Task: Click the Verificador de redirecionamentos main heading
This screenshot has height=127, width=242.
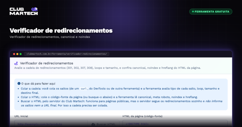Action: [x=61, y=31]
